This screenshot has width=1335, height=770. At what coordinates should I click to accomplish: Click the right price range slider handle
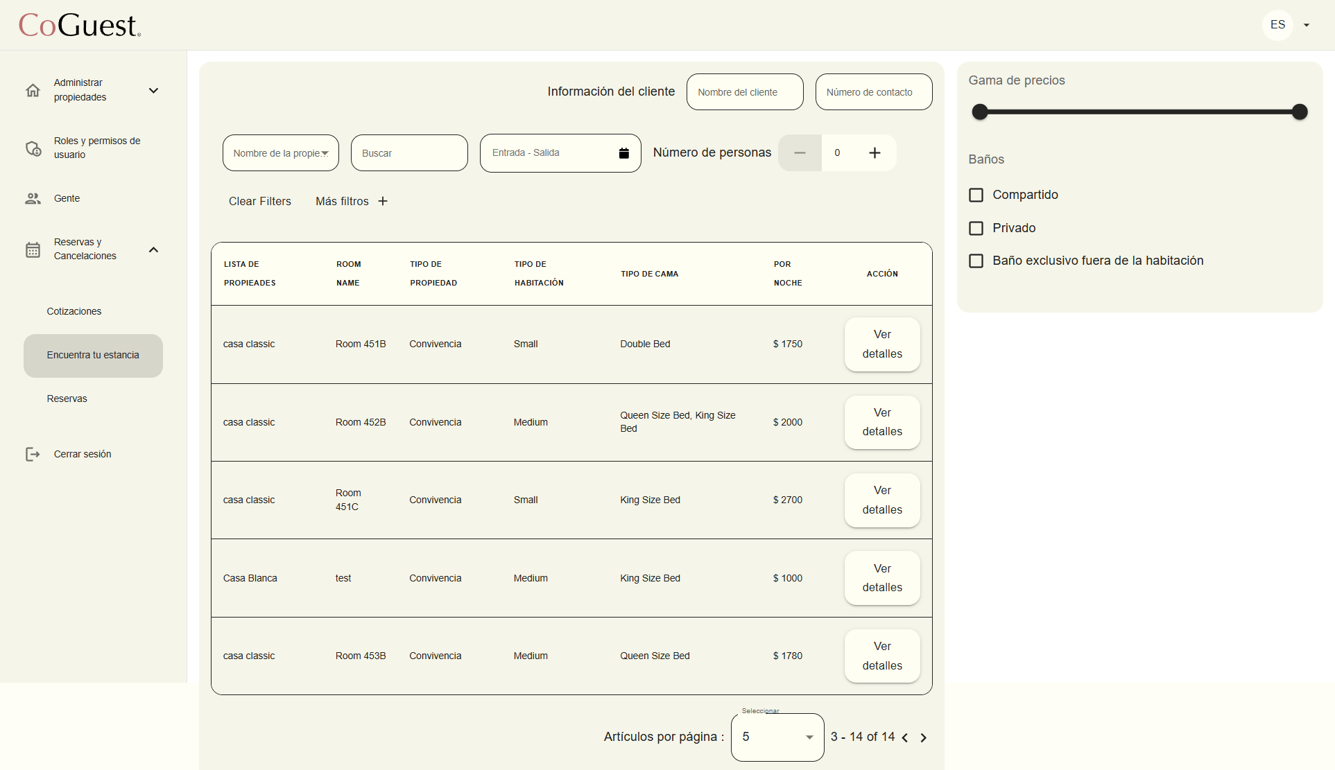[x=1300, y=112]
